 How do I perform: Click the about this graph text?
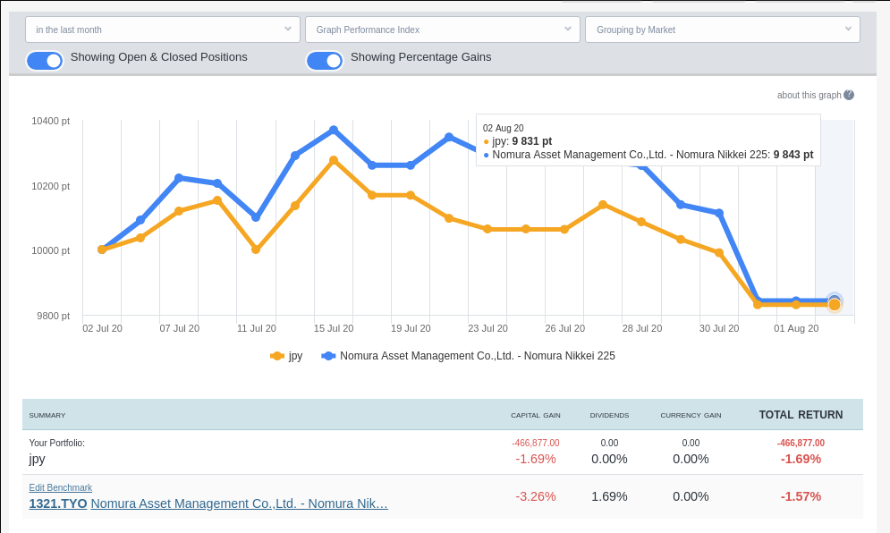pos(808,95)
